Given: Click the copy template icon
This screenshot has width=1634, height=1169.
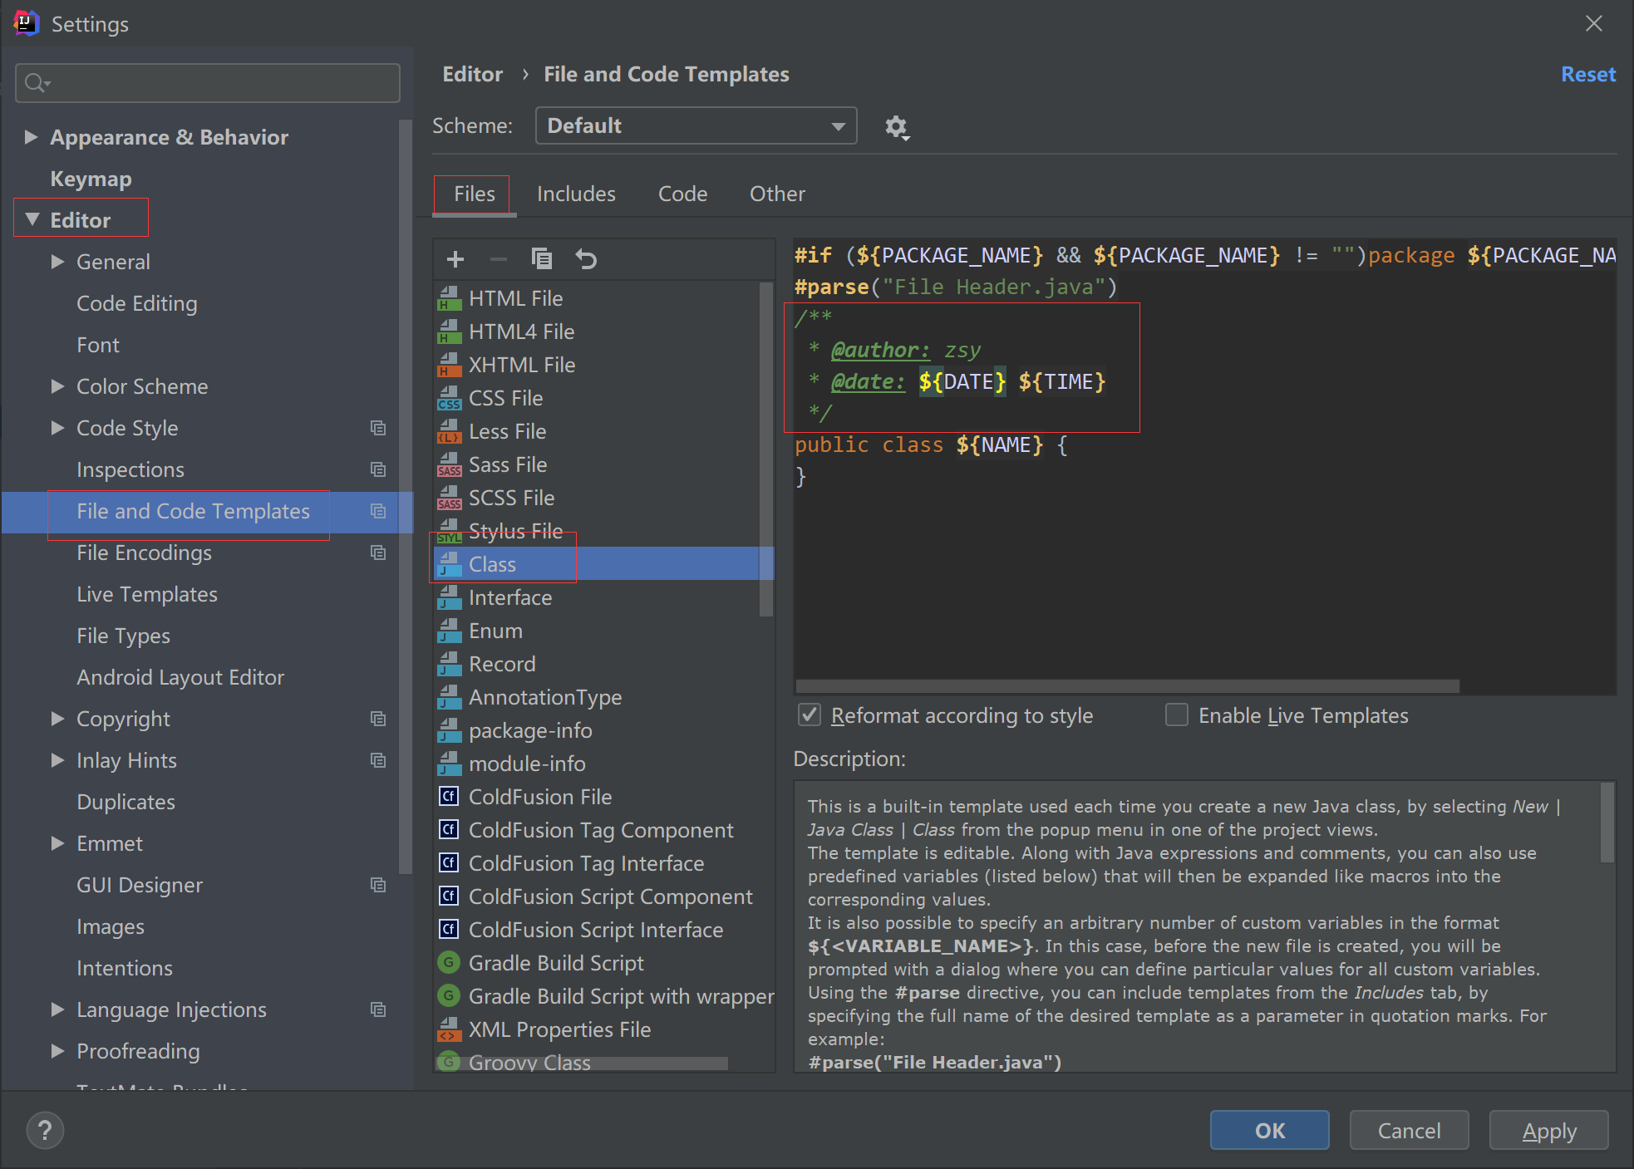Looking at the screenshot, I should [x=542, y=259].
